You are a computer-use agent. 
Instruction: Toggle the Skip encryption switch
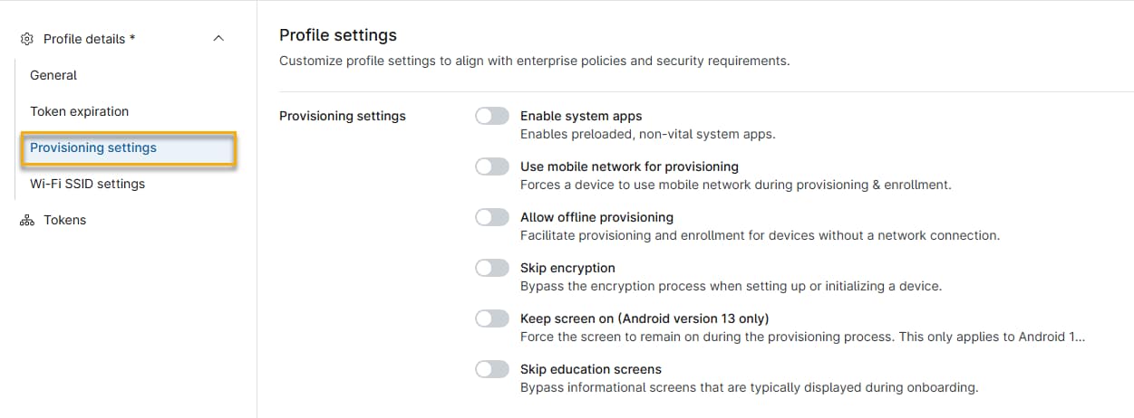point(492,268)
